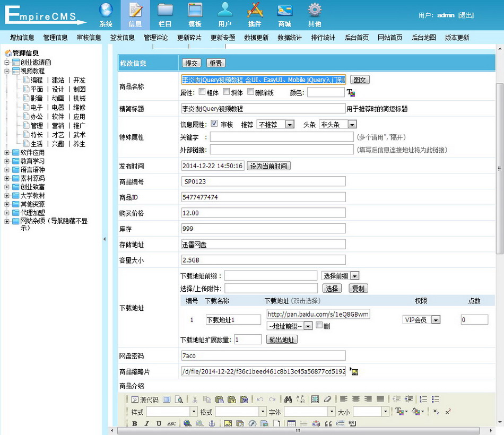
Task: Click the 输出地址 button
Action: pos(282,340)
